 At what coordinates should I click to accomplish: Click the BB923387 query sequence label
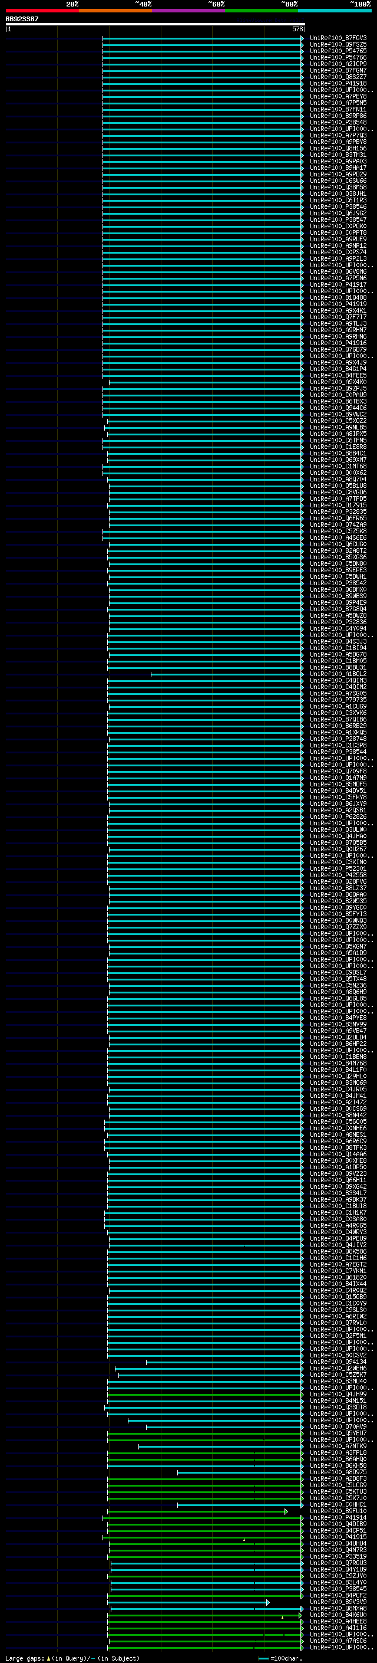(x=22, y=19)
